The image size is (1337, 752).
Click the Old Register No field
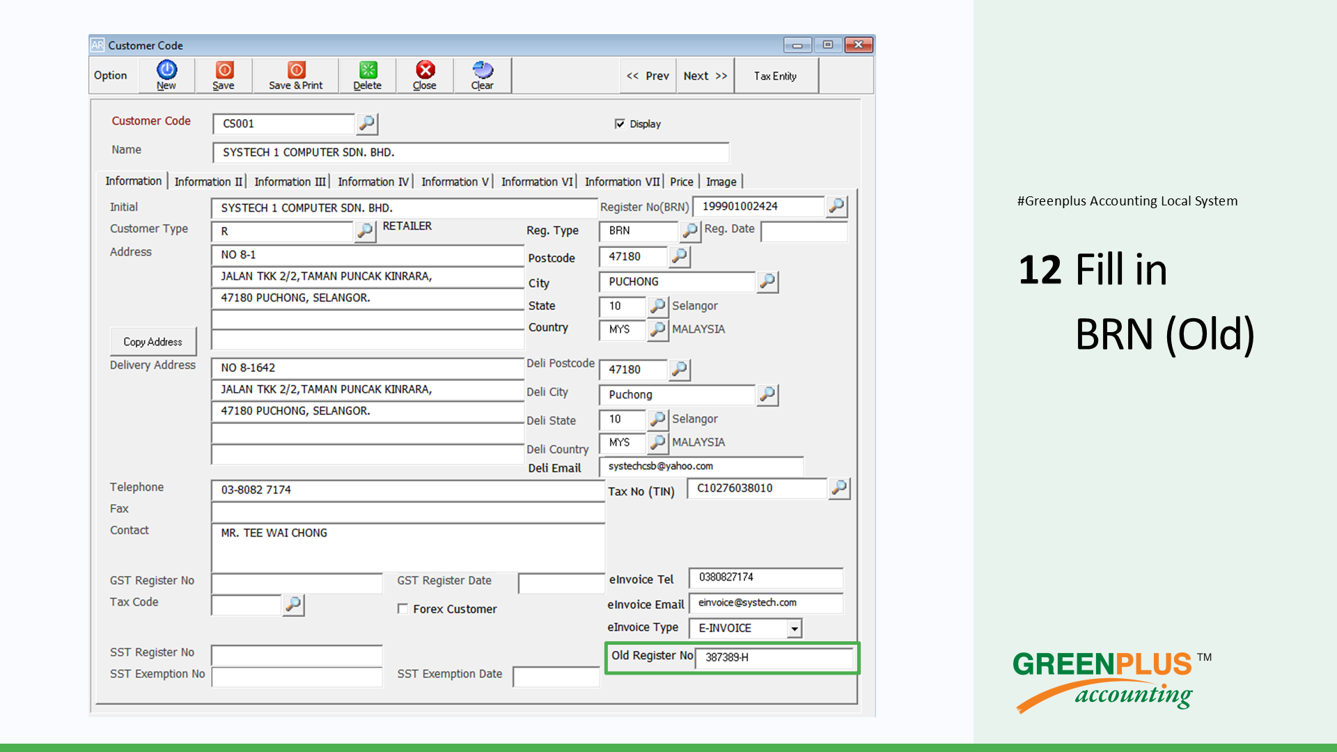[x=774, y=657]
